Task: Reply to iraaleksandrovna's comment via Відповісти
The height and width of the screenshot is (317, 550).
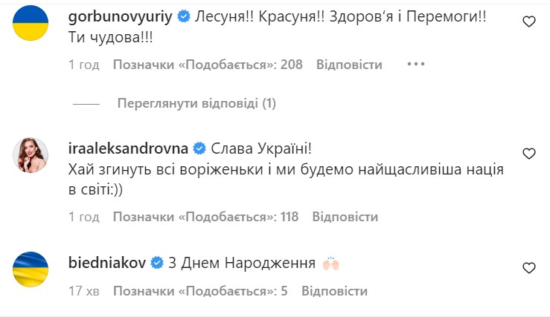Action: [x=345, y=217]
